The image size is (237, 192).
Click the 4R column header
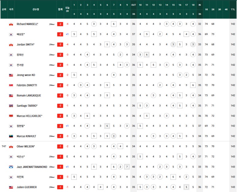226,10
